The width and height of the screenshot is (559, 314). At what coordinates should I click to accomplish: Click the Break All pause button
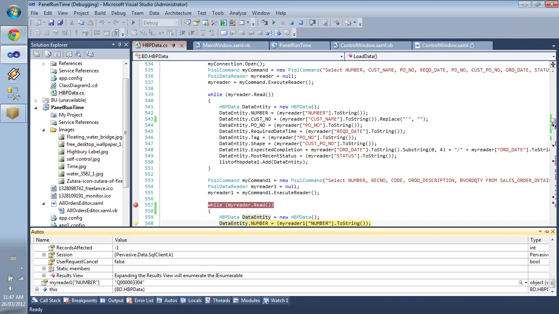point(282,23)
